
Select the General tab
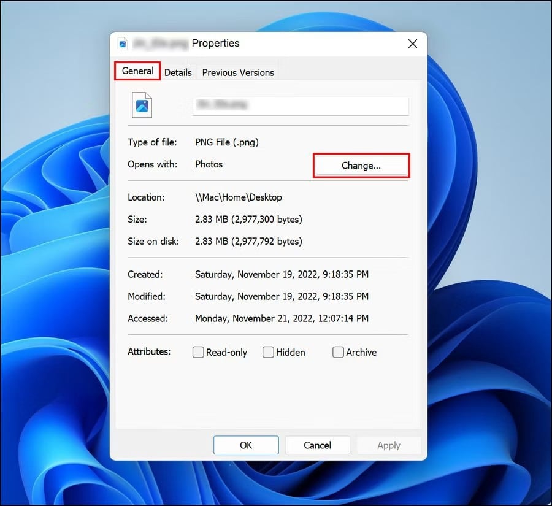coord(137,71)
